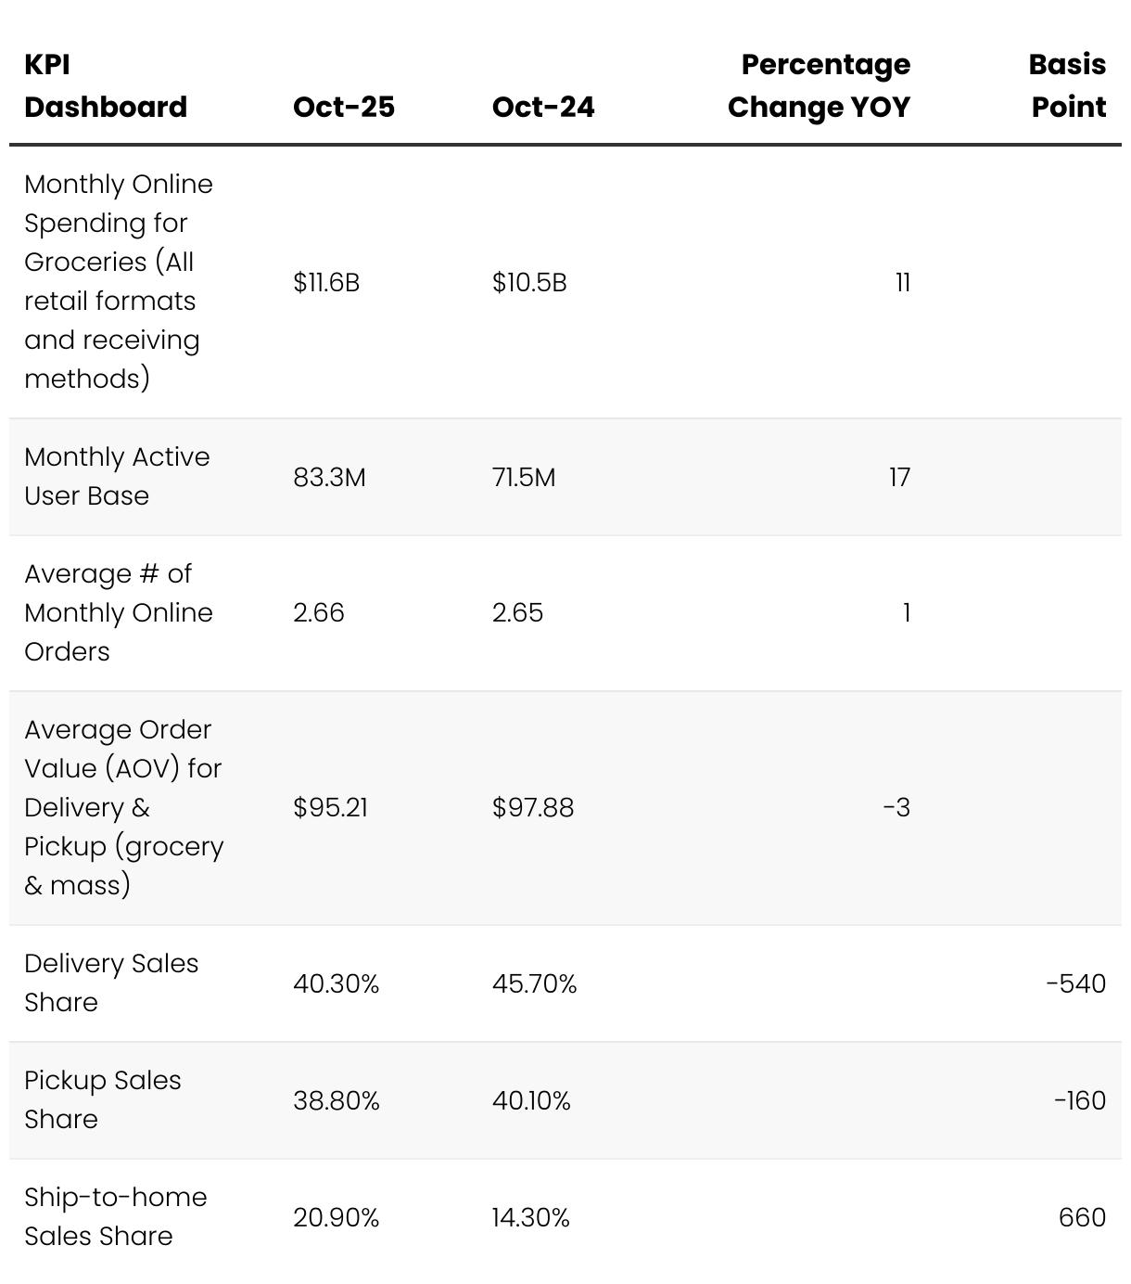Select the Pickup Sales Share label
The height and width of the screenshot is (1284, 1131).
[103, 1099]
